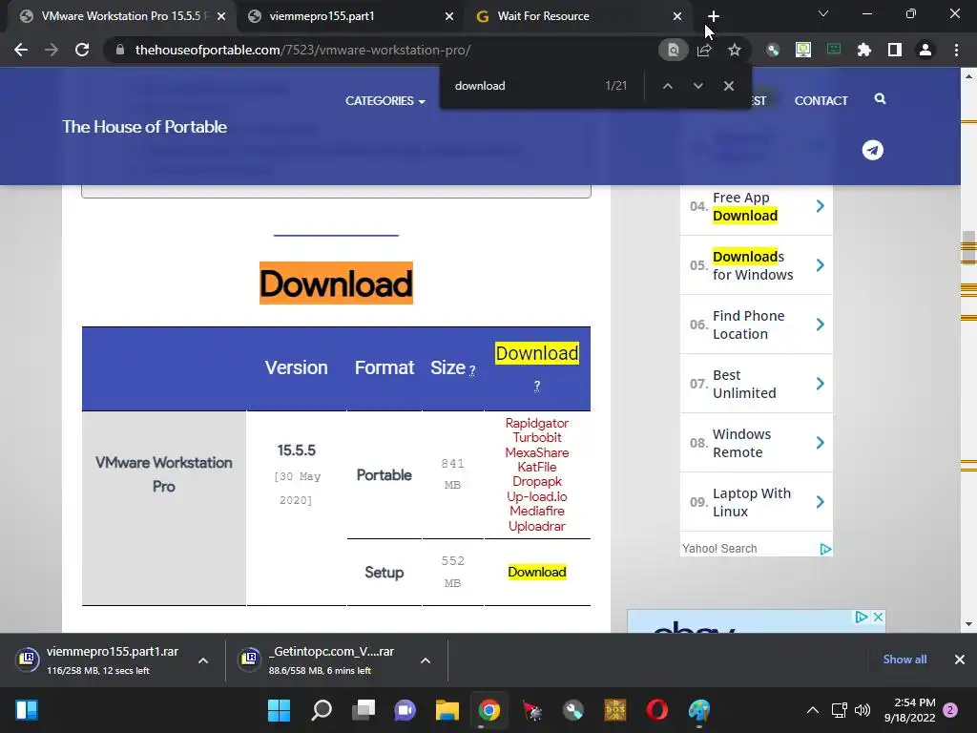This screenshot has height=733, width=977.
Task: Open the Chrome three-dot menu
Action: (956, 50)
